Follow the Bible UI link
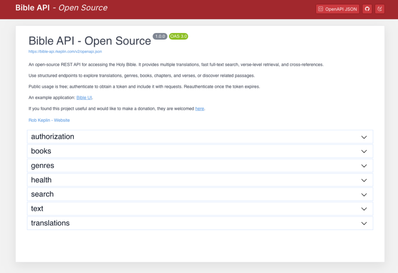 pos(84,98)
